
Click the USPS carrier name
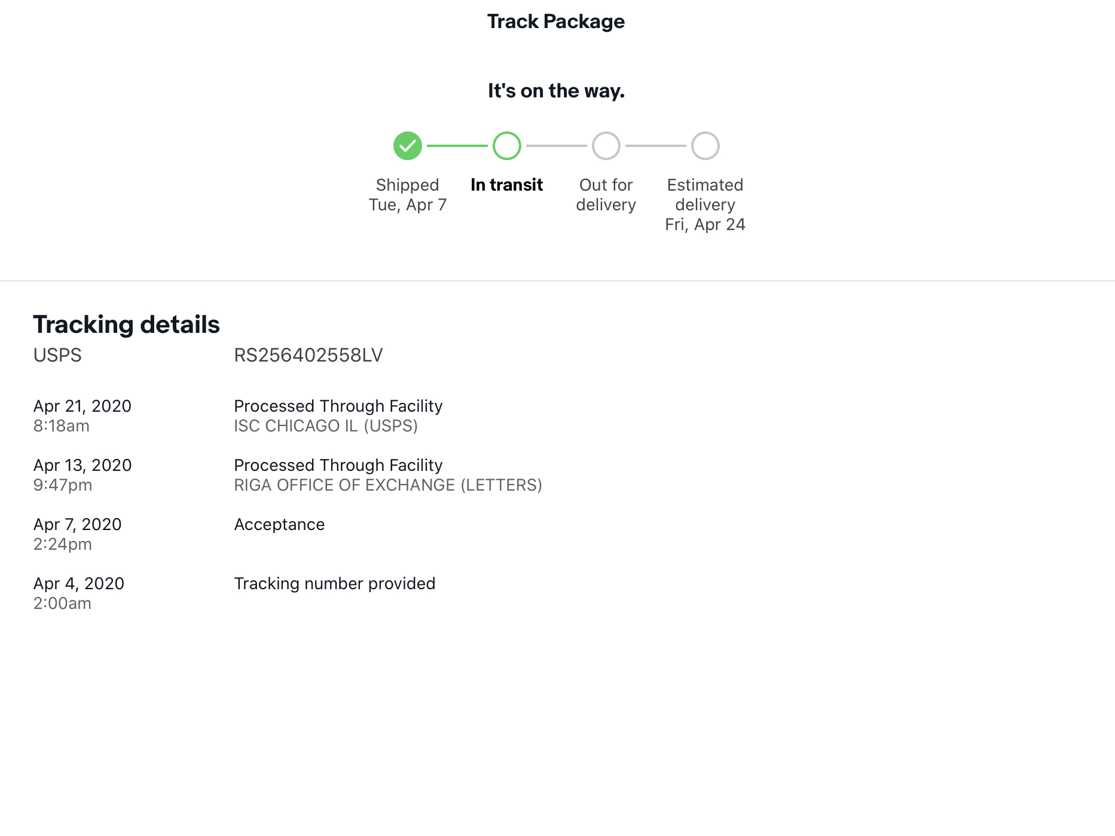click(57, 356)
